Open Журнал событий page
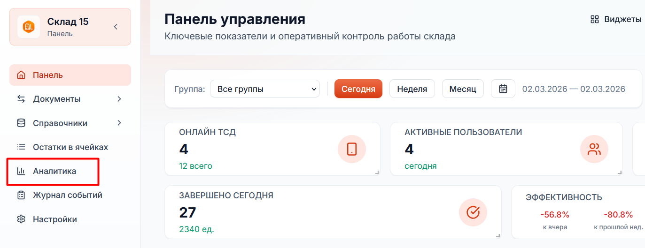The width and height of the screenshot is (645, 248). pos(70,195)
